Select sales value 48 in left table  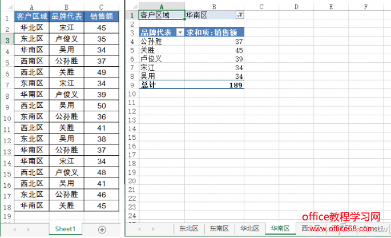coord(102,172)
